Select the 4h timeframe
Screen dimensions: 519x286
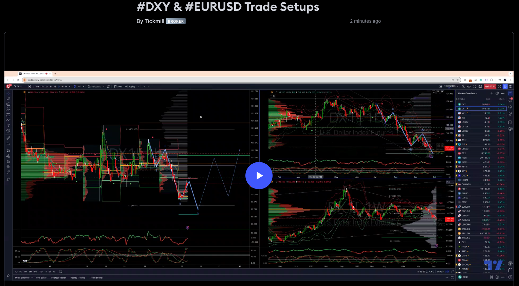coord(55,86)
